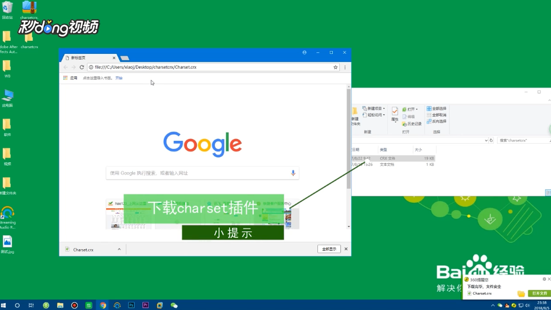Click the site info icon in address bar
This screenshot has height=310, width=551.
[91, 67]
